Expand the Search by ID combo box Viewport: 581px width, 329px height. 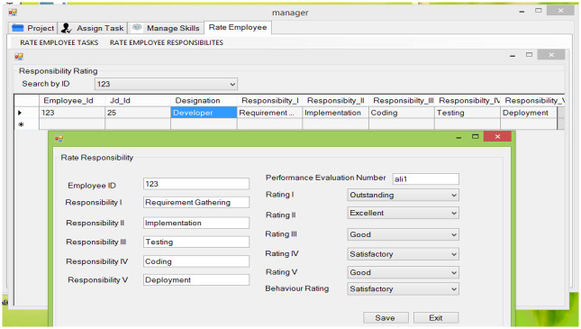pos(232,84)
